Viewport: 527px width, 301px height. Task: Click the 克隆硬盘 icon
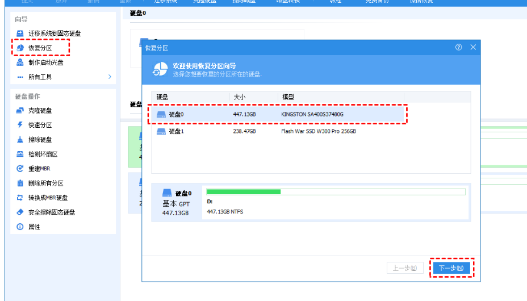coord(20,111)
